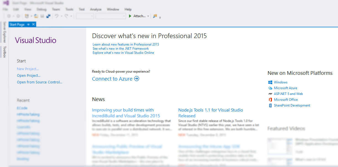Click the New Project... link
The height and width of the screenshot is (167, 338).
(28, 69)
